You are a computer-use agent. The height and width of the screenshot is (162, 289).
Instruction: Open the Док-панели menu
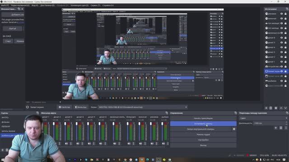pyautogui.click(x=47, y=5)
